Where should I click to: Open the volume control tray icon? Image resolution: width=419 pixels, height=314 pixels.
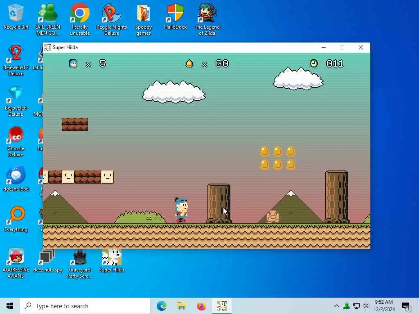(366, 306)
